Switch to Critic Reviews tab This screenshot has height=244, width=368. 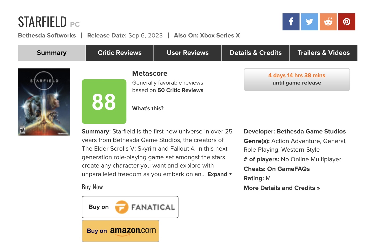pyautogui.click(x=120, y=53)
